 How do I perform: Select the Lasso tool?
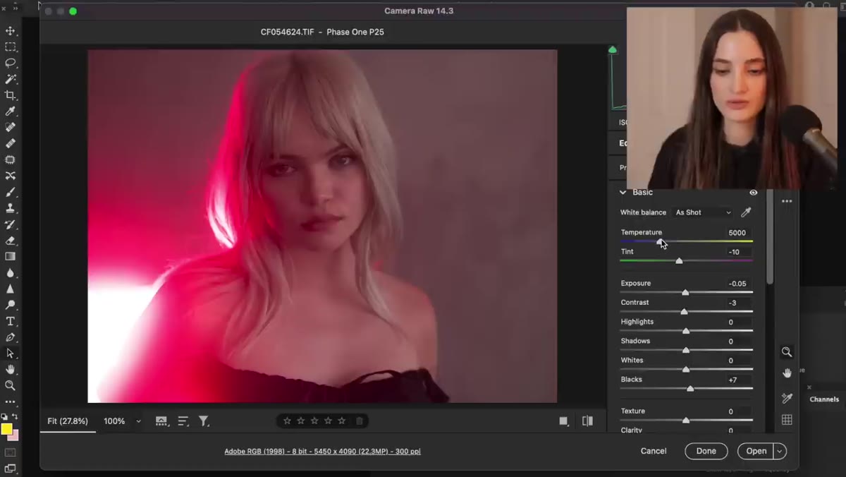[x=11, y=63]
